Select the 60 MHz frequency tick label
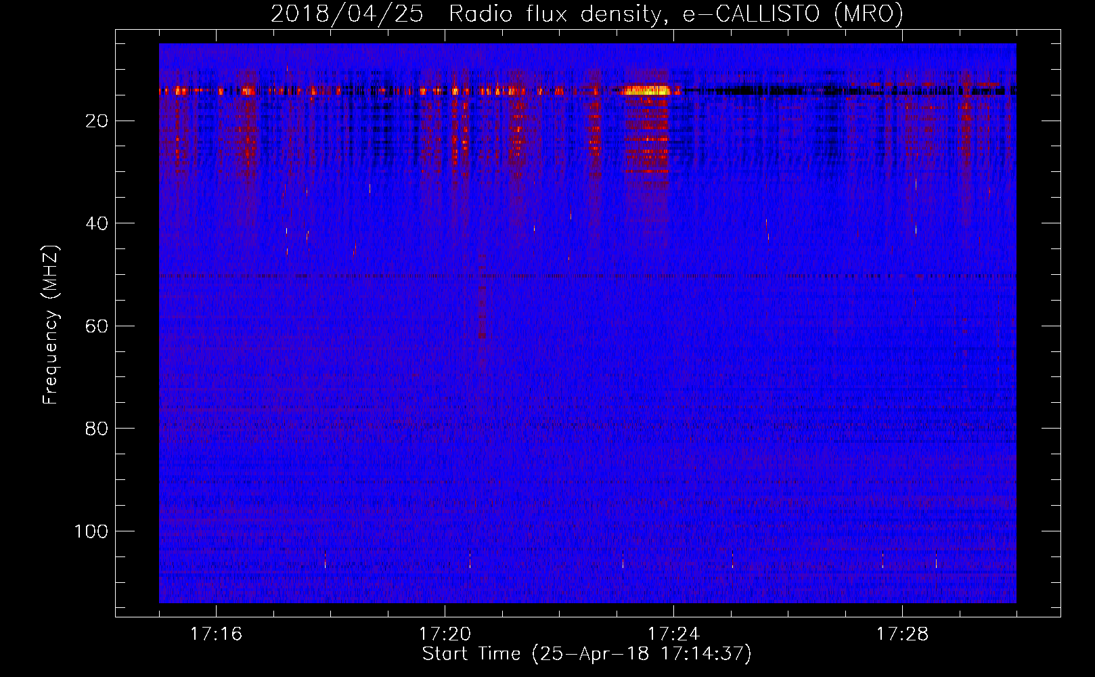 [97, 326]
